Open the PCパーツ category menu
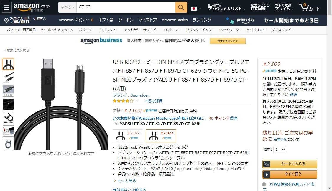Image resolution: width=332 pixels, height=191 pixels. pyautogui.click(x=172, y=30)
